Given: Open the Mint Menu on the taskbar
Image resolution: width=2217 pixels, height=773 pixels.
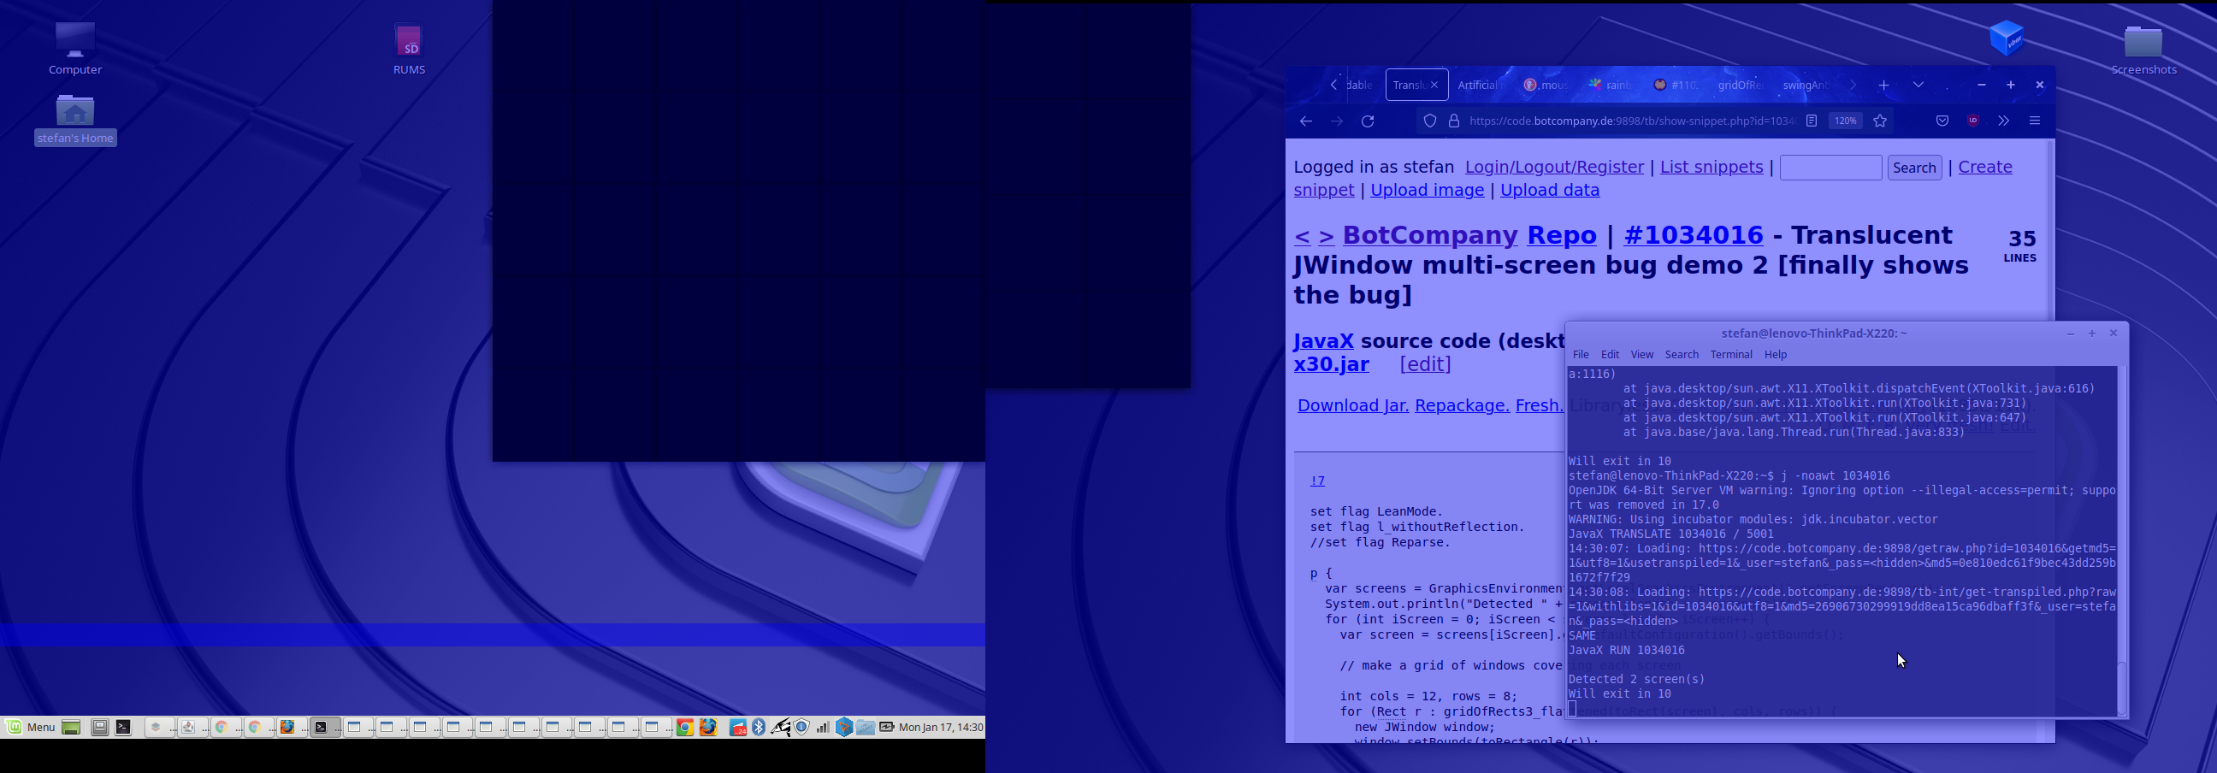Looking at the screenshot, I should [x=31, y=728].
